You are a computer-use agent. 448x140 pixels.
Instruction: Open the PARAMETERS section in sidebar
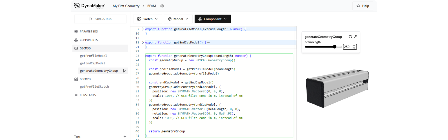coord(89,32)
